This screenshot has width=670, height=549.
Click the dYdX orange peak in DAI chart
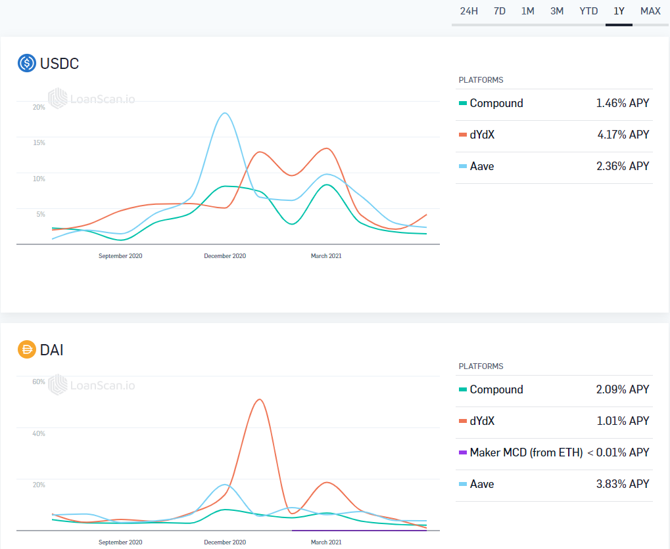[259, 400]
